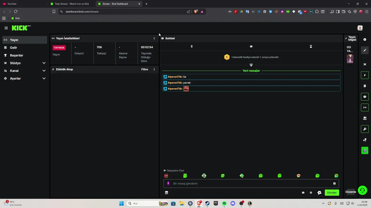Open the profile avatar menu
371x208 pixels.
[360, 28]
